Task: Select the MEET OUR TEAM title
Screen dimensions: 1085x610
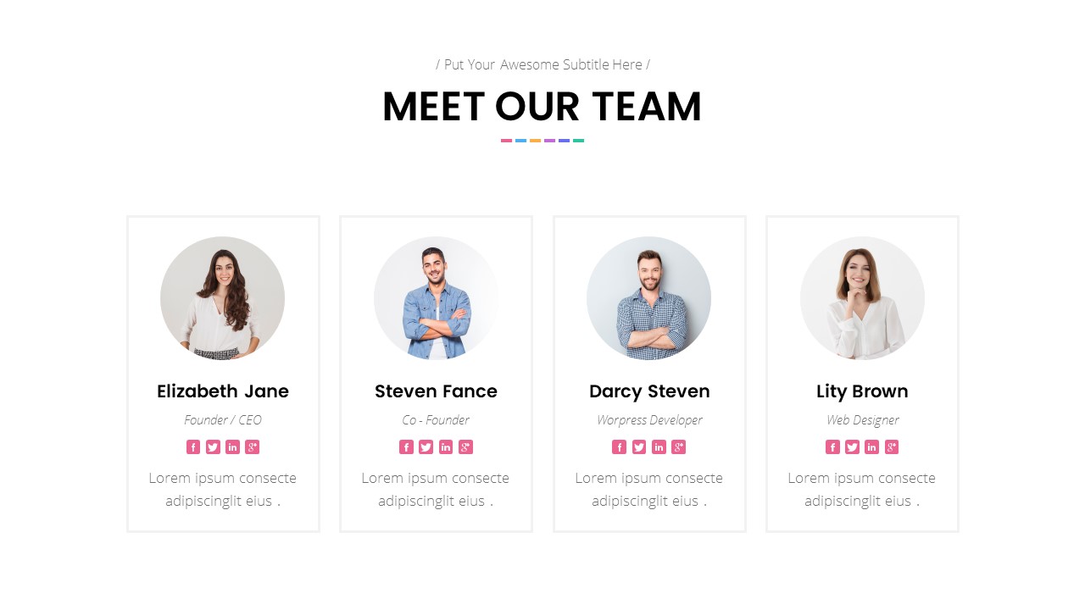Action: (x=542, y=108)
